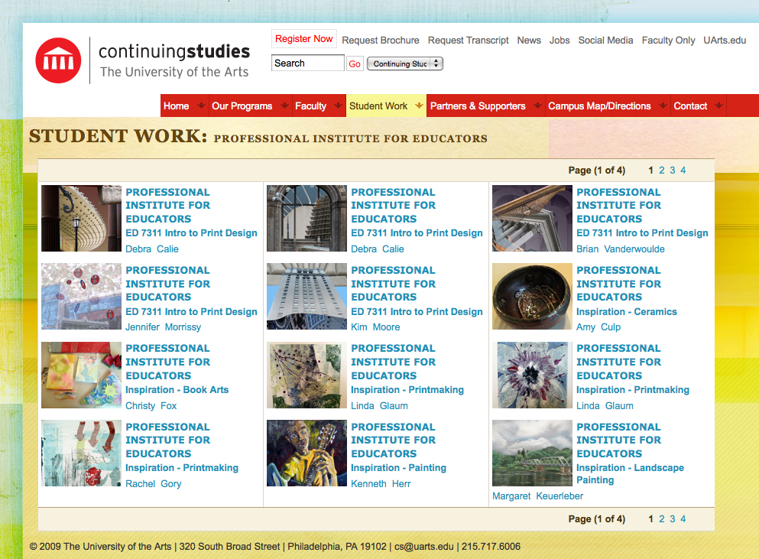Open the ceramic bowl thumbnail image

click(x=532, y=296)
